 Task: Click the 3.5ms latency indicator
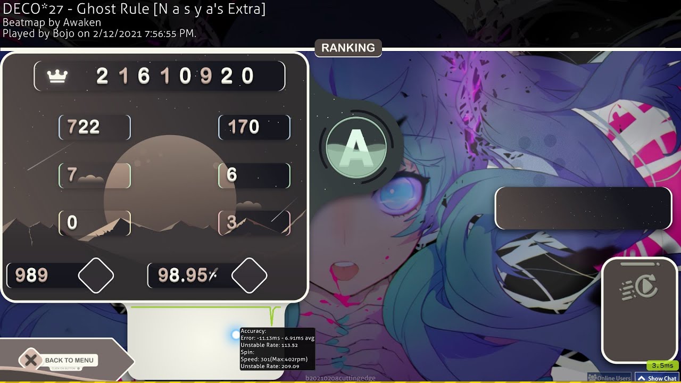(662, 365)
